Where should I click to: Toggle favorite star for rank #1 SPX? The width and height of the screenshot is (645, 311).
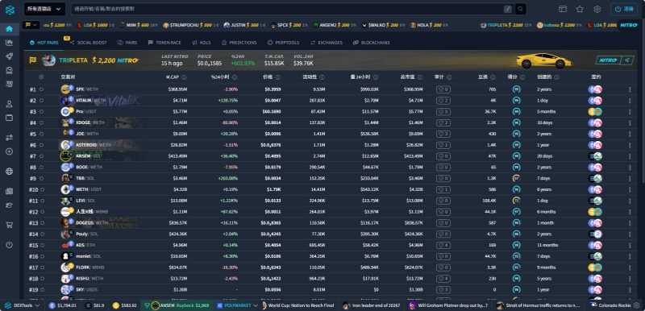[42, 89]
